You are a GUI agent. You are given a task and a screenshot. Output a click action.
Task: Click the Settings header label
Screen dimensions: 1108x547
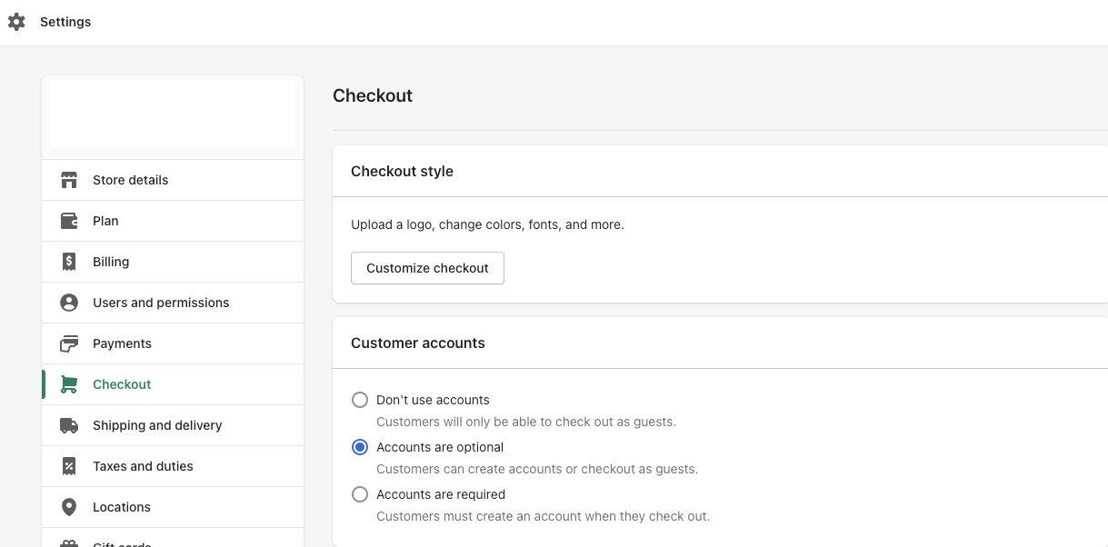tap(65, 21)
